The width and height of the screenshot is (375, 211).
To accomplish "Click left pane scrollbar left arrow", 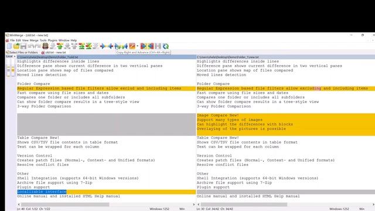I will pos(19,205).
